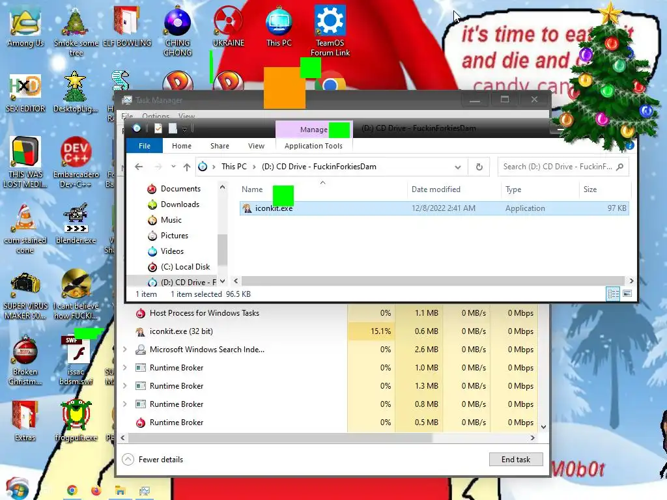Open recent locations dropdown arrow
This screenshot has height=500, width=667.
pyautogui.click(x=173, y=166)
